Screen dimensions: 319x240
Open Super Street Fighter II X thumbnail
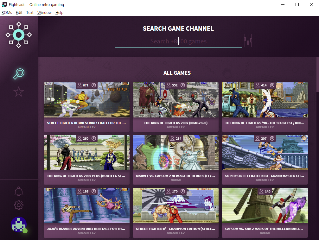(265, 153)
